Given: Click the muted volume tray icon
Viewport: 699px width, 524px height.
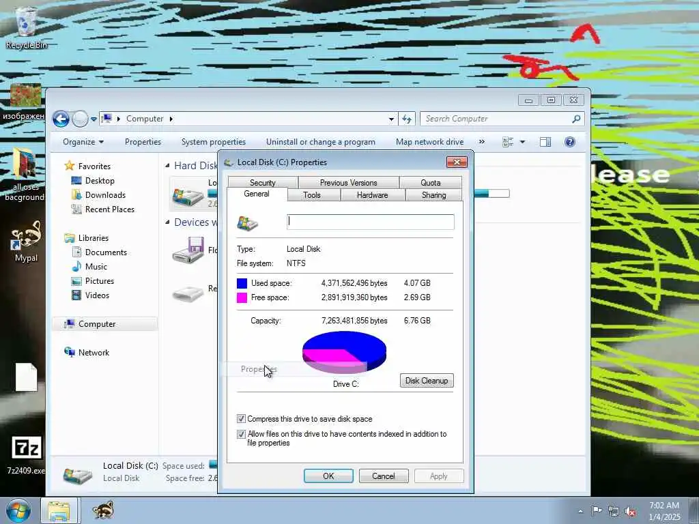Looking at the screenshot, I should coord(630,512).
